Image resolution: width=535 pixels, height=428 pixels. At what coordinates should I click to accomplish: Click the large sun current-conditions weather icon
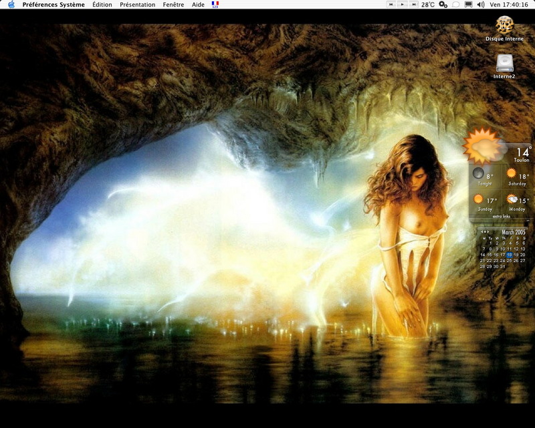pos(483,146)
